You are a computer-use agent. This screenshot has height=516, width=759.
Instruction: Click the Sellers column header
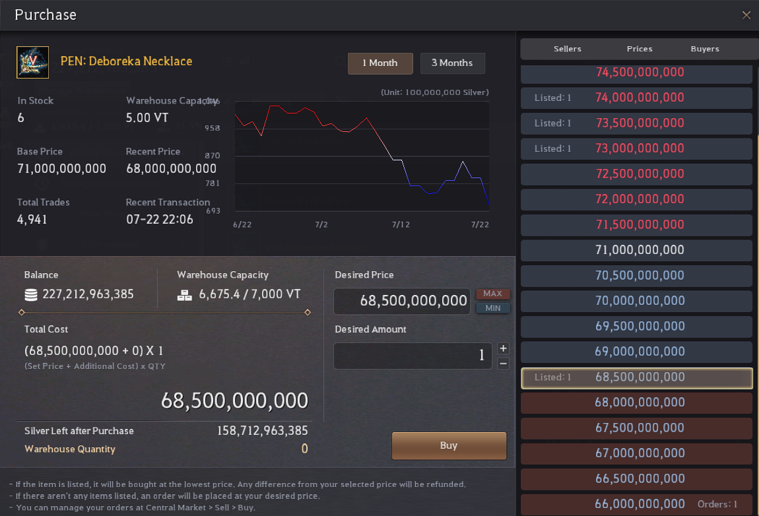pyautogui.click(x=568, y=49)
